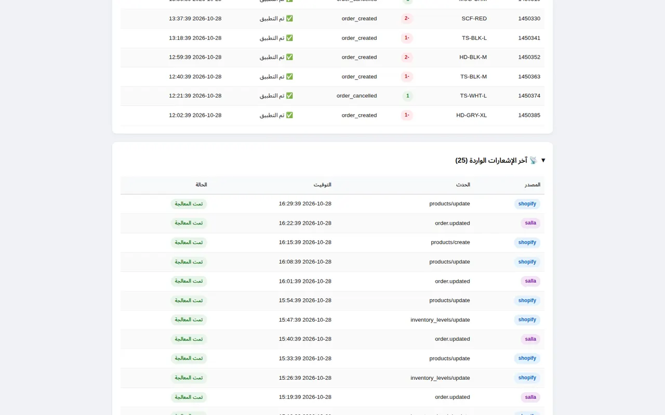Click the products/create event cell
This screenshot has height=415, width=665.
pos(450,242)
